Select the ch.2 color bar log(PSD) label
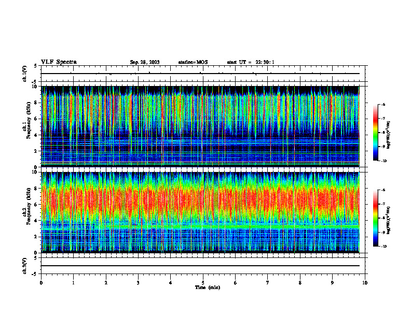This screenshot has width=411, height=317. (x=389, y=220)
